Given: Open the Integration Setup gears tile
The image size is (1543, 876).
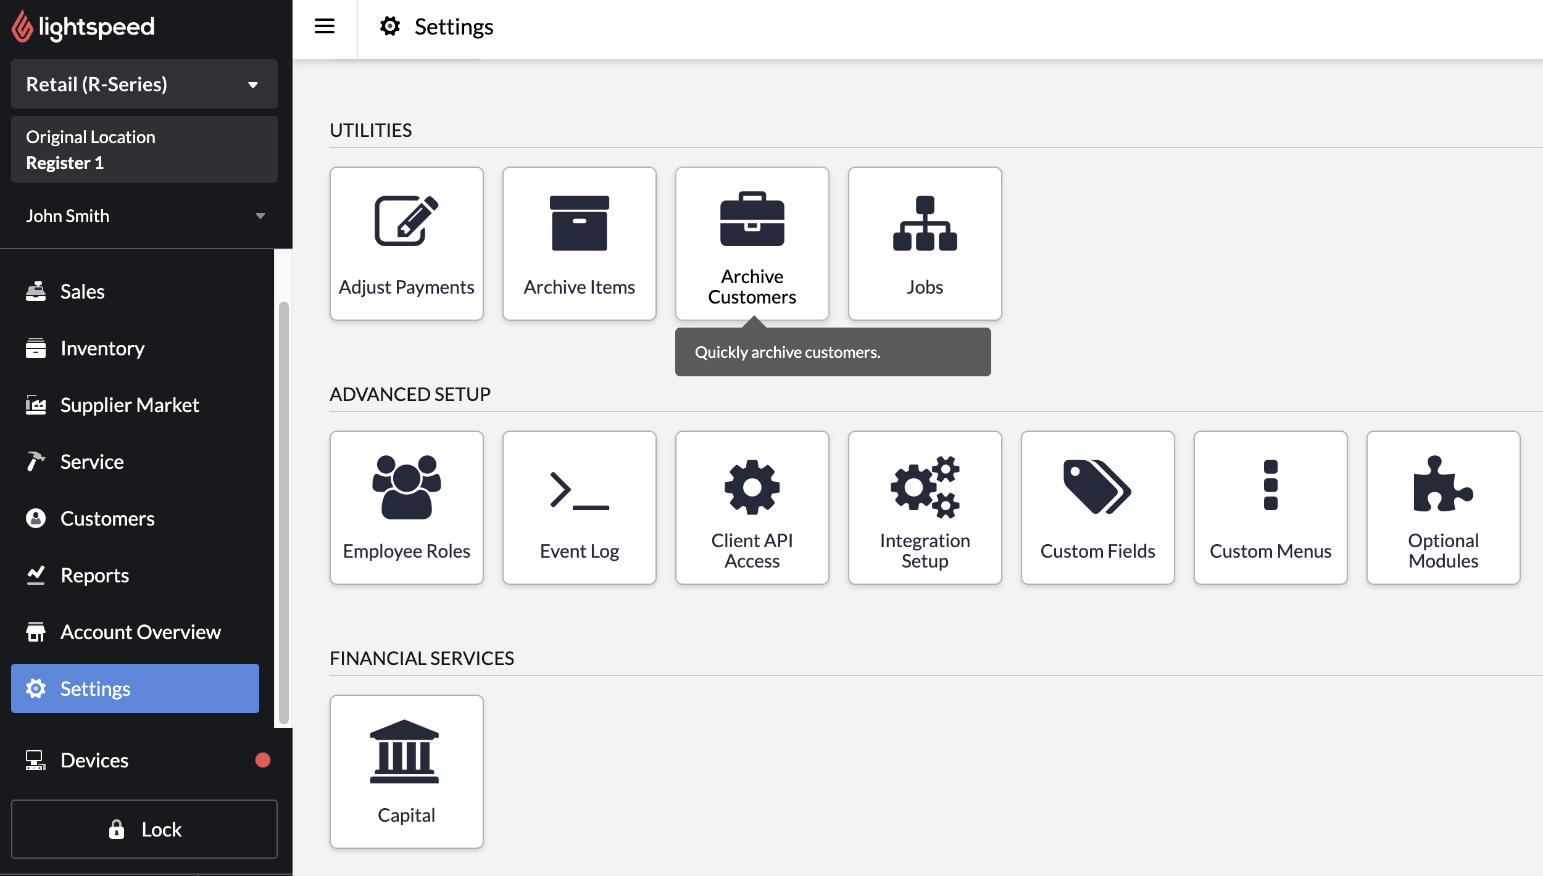Looking at the screenshot, I should (x=925, y=508).
